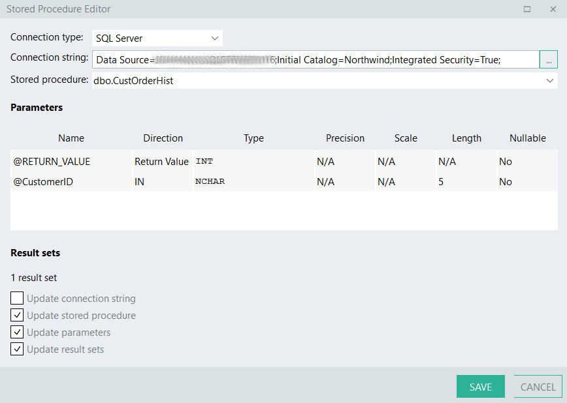The image size is (567, 403).
Task: Click the Type column header
Action: [253, 138]
